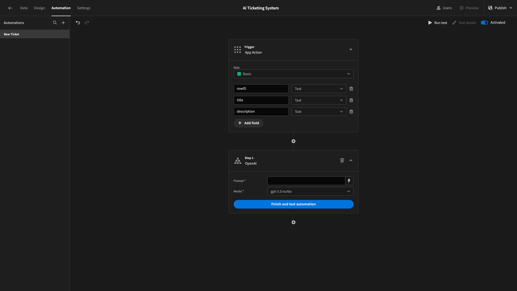Image resolution: width=517 pixels, height=291 pixels.
Task: Add a new automation with plus icon
Action: (x=63, y=23)
